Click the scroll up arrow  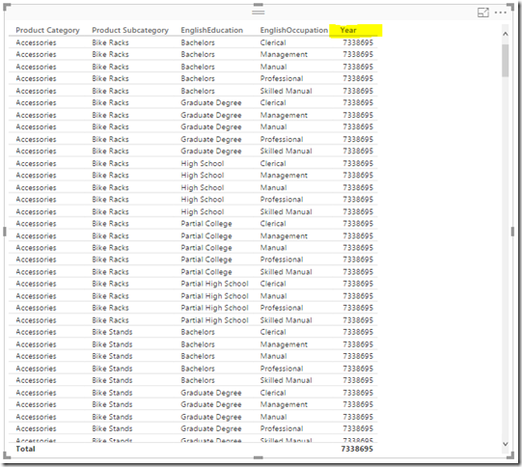click(505, 34)
